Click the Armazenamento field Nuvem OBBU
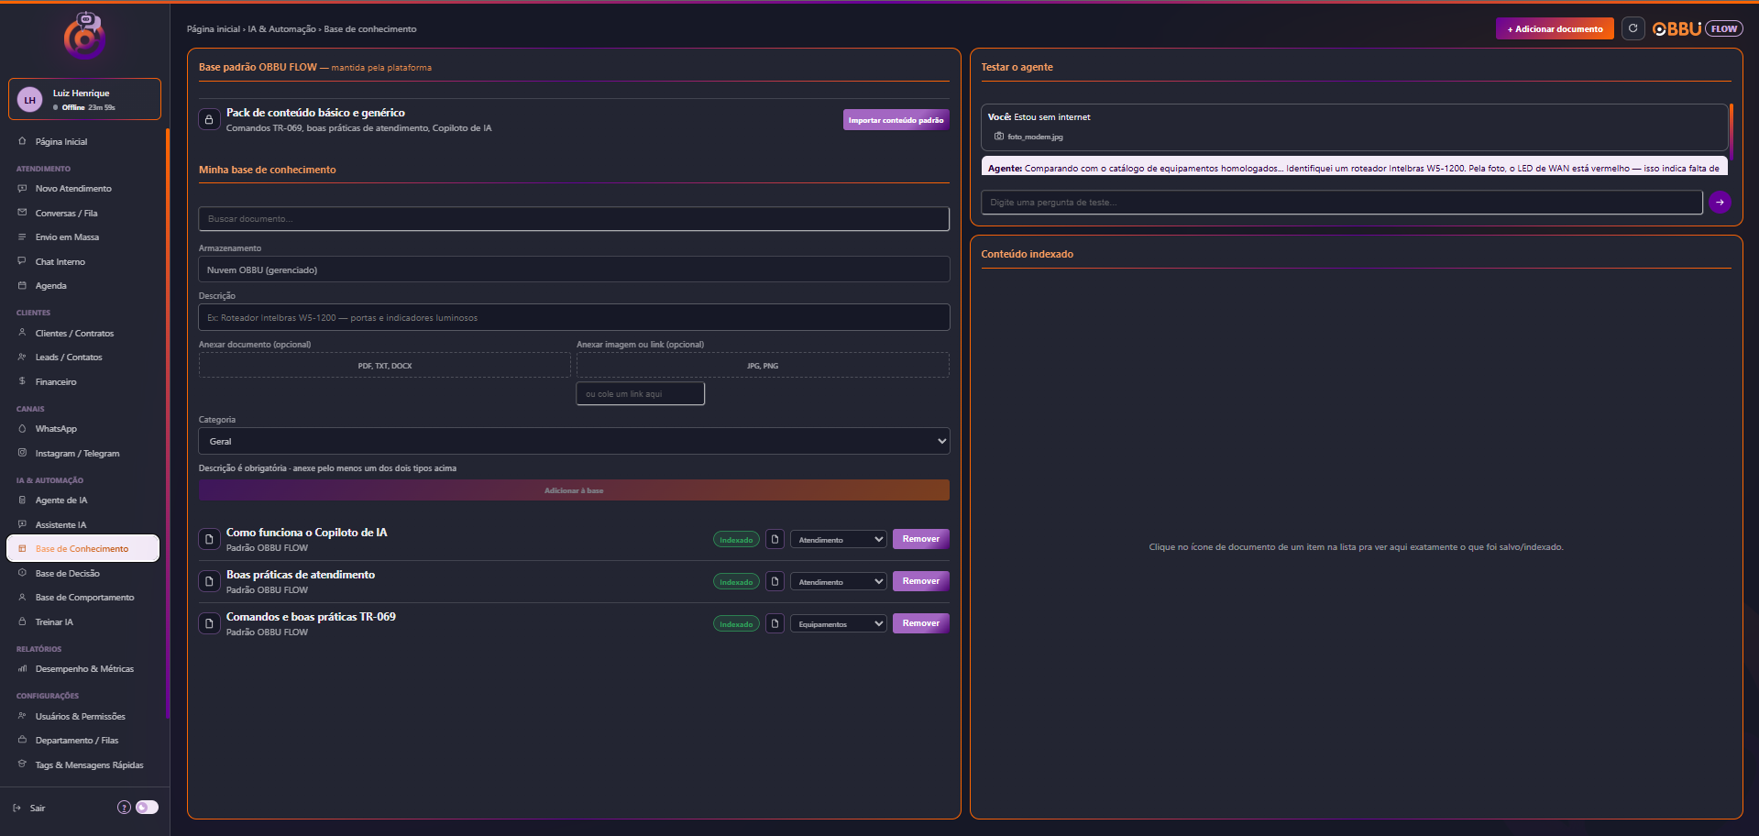 click(574, 269)
